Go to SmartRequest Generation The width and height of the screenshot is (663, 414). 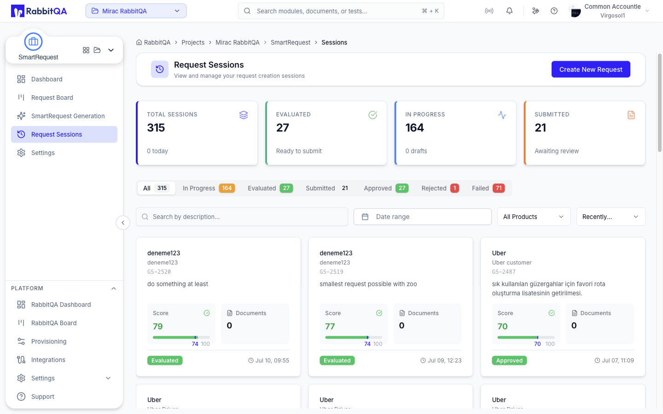click(x=64, y=116)
